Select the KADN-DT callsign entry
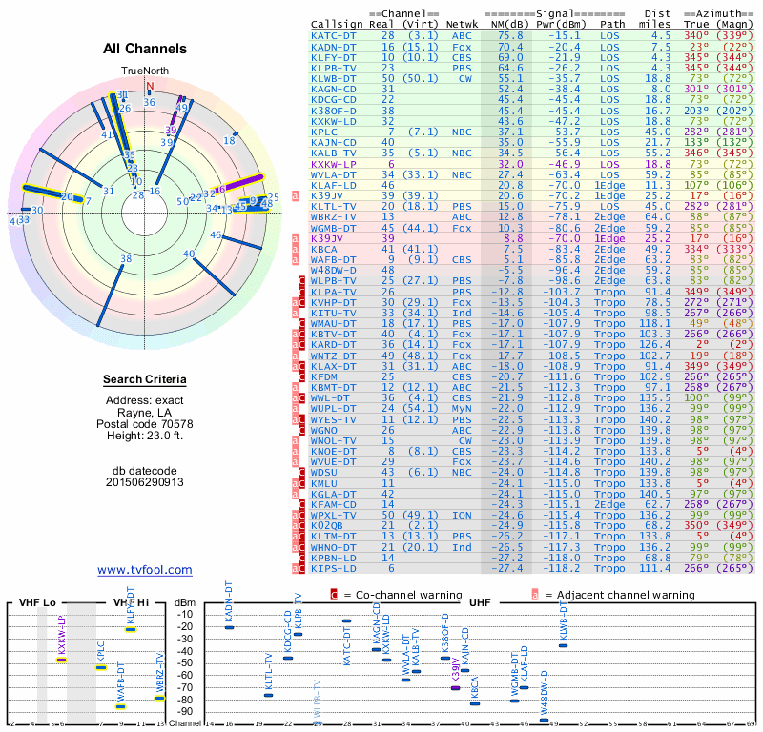763x732 pixels. [334, 47]
